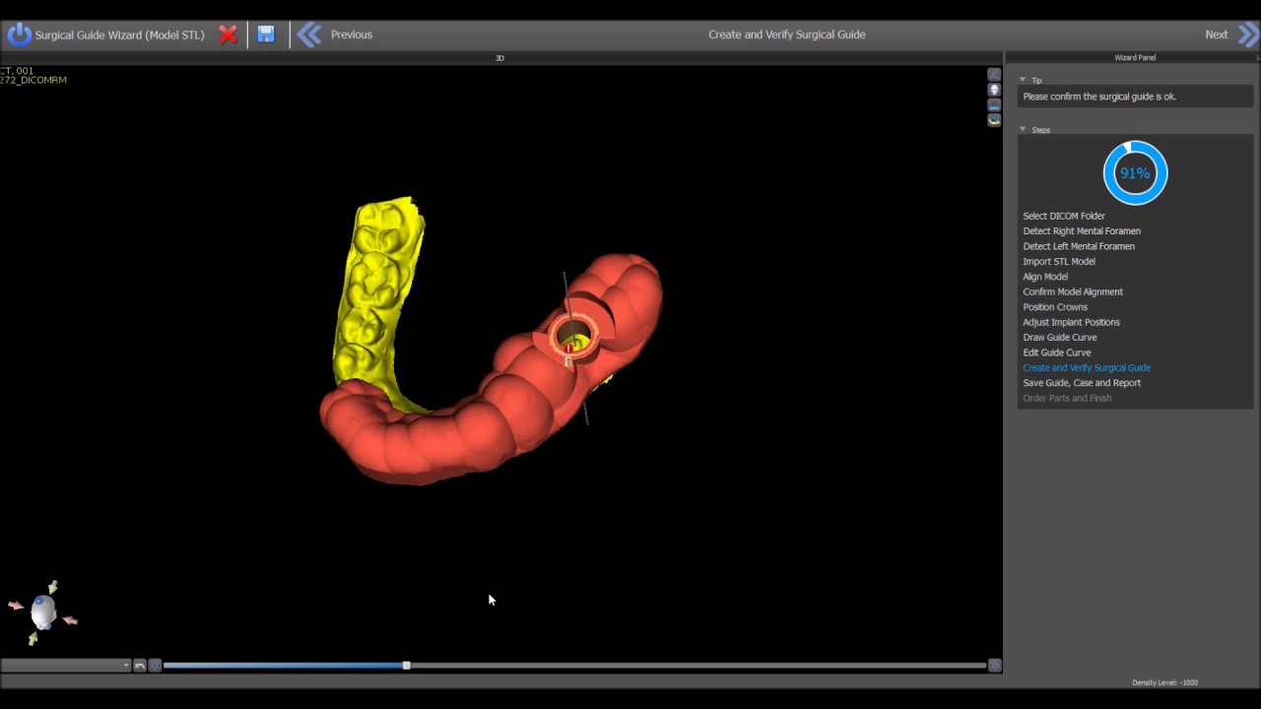The width and height of the screenshot is (1261, 709).
Task: Collapse the Tip section triangle
Action: click(1023, 80)
